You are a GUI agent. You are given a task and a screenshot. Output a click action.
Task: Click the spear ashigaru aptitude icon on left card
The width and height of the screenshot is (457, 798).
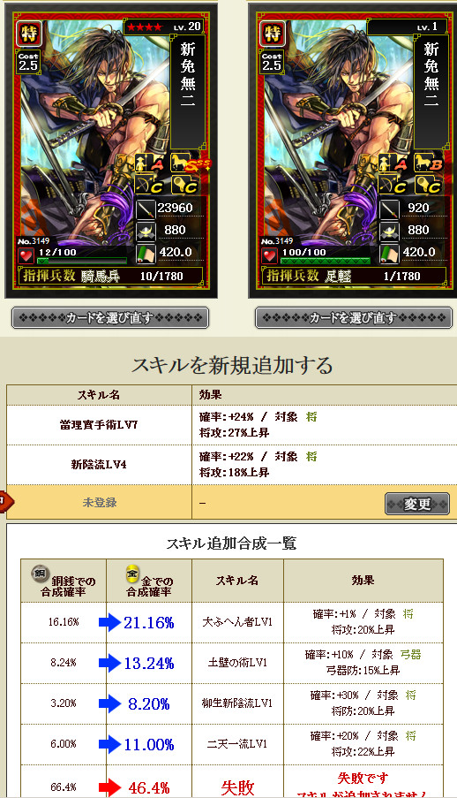click(150, 163)
